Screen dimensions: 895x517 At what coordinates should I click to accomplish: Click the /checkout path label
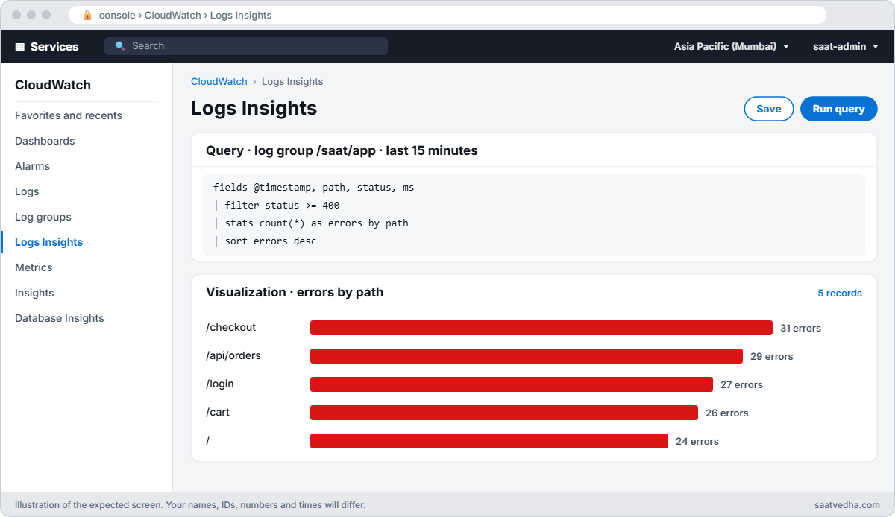231,327
